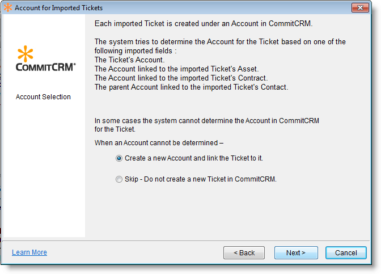Viewport: 381px width, 274px height.
Task: Click the 'Account for Imported Tickets' window title
Action: [58, 8]
